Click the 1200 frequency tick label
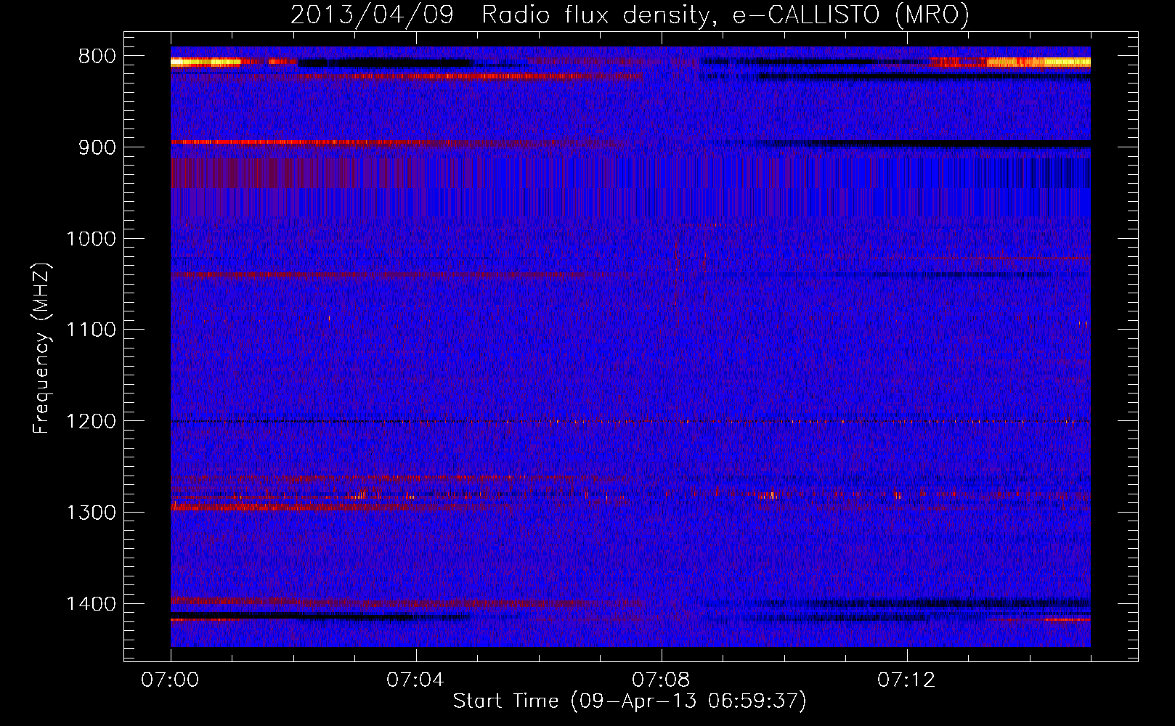This screenshot has height=726, width=1175. [x=91, y=422]
